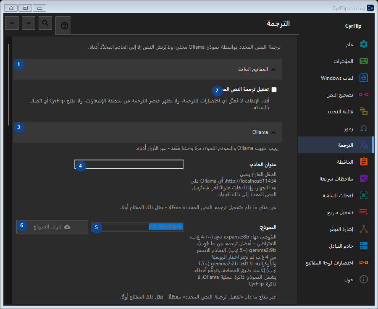The height and width of the screenshot is (309, 378).
Task: Go to next section with down arrow
Action: click(29, 23)
